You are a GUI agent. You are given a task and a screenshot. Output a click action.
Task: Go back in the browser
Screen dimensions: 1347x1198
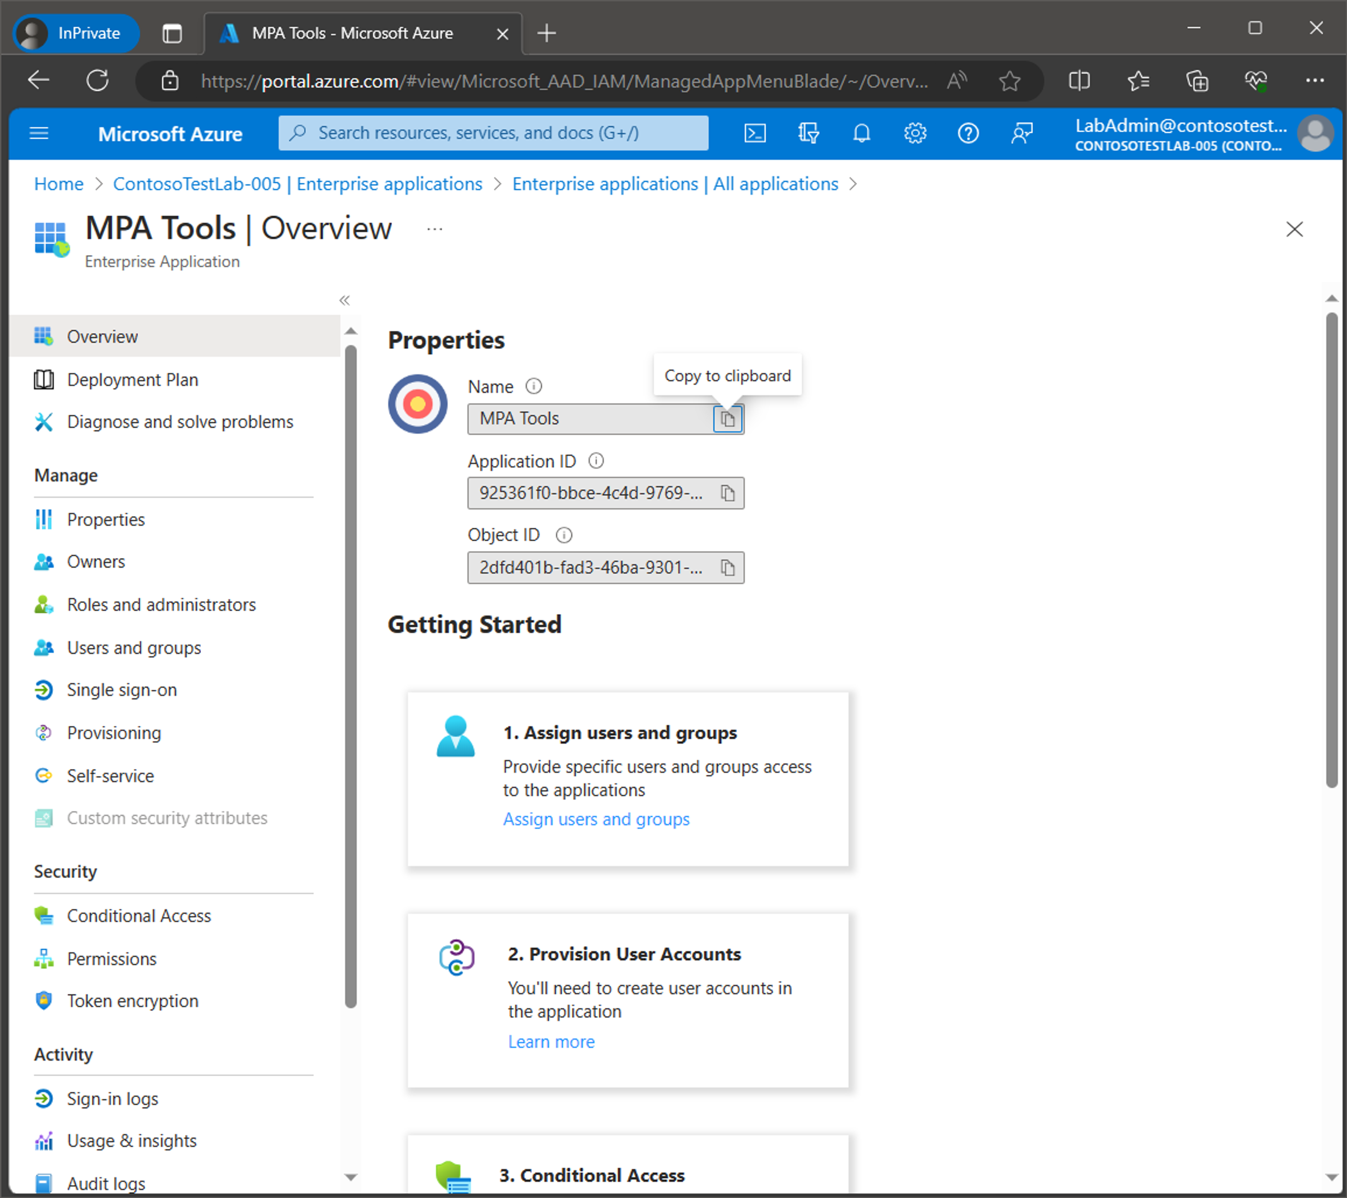[39, 81]
